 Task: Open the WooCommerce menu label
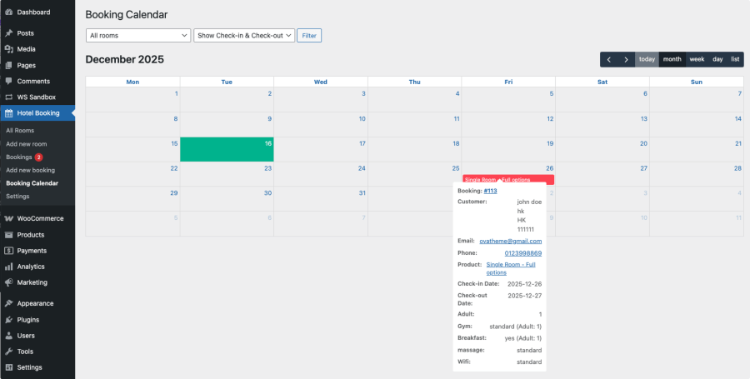click(40, 218)
